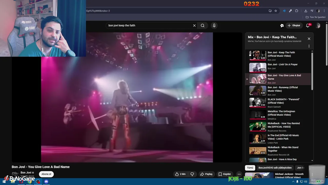The image size is (328, 185).
Task: Open Chrome from the taskbar
Action: tap(29, 182)
